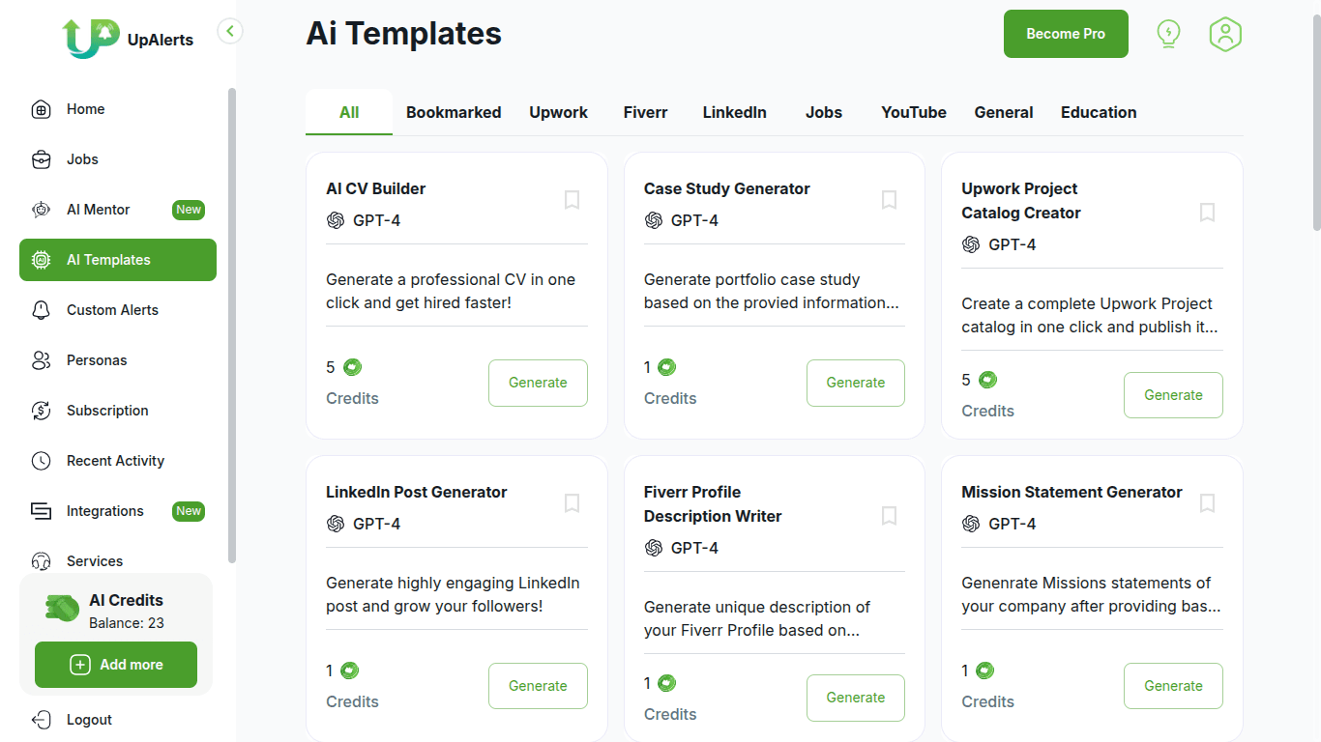Generate with the AI CV Builder template
This screenshot has height=742, width=1321.
pyautogui.click(x=538, y=383)
